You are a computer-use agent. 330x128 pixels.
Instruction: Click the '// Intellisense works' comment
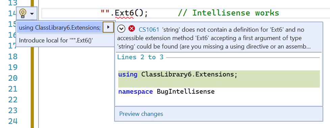pos(228,13)
